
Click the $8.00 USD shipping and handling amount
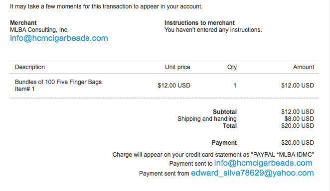tap(299, 119)
